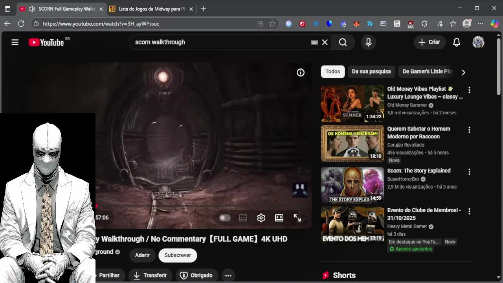Open Os Homens Venceram thumbnail

point(352,143)
